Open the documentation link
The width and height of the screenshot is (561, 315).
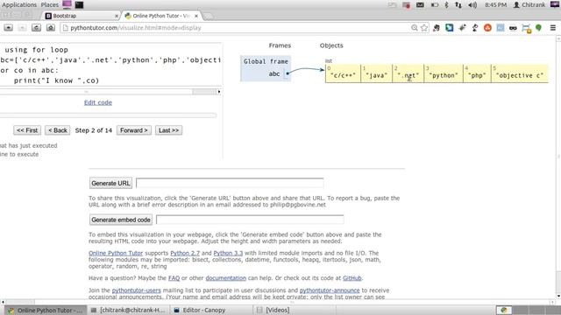click(226, 278)
